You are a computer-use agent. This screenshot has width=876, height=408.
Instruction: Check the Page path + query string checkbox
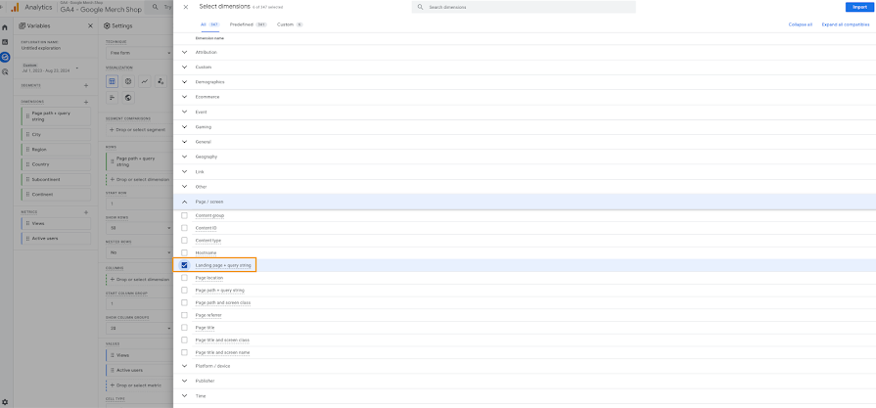[184, 291]
